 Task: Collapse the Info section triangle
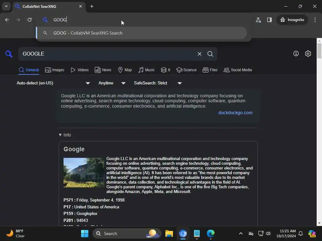60,135
